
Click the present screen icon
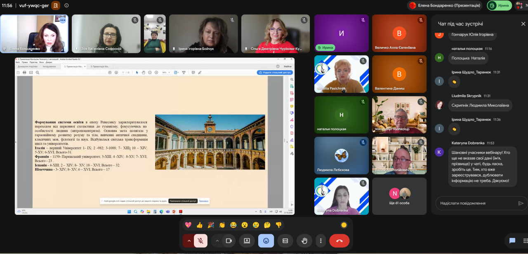click(x=247, y=241)
